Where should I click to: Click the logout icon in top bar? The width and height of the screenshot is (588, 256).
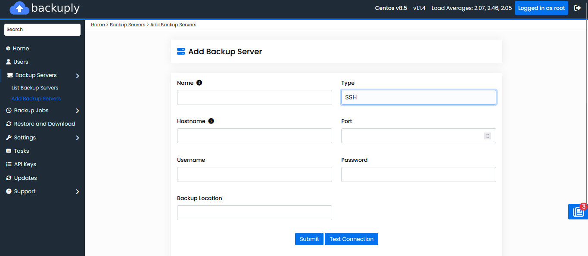(x=578, y=8)
